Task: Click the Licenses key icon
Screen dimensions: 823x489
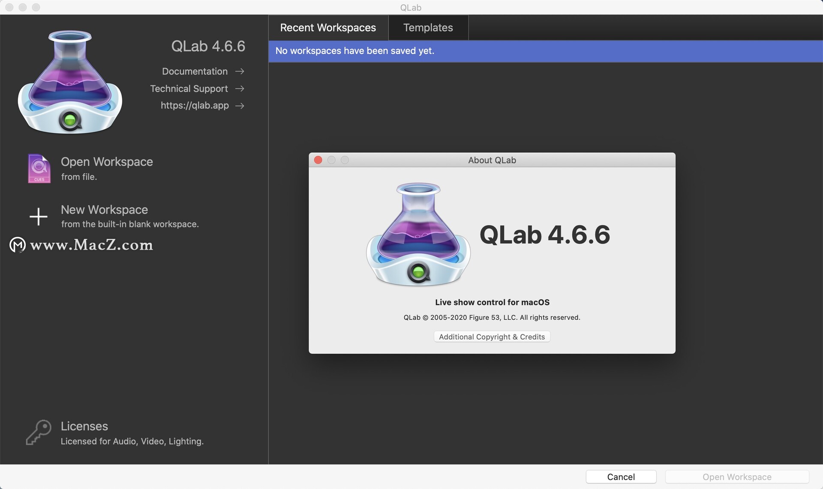Action: 39,432
